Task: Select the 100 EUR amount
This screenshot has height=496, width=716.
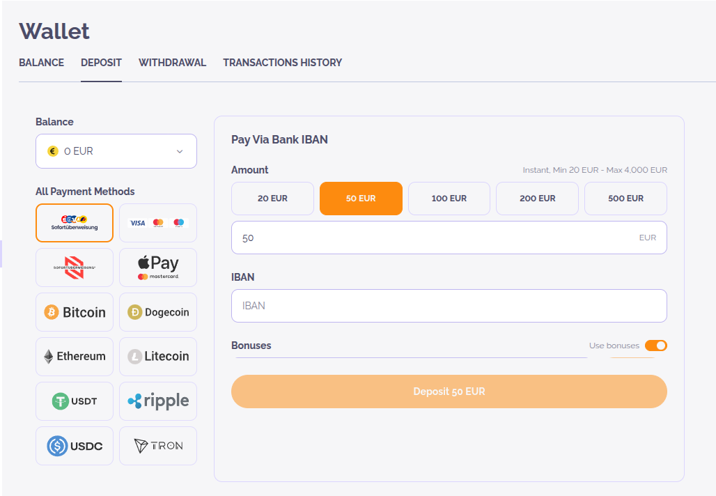Action: (449, 199)
